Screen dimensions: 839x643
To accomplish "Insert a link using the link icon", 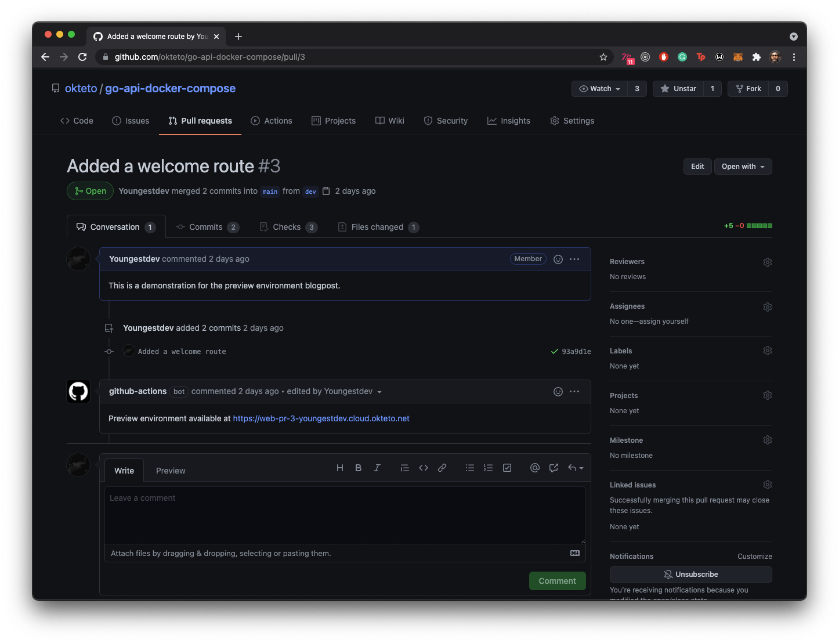I will pos(442,468).
